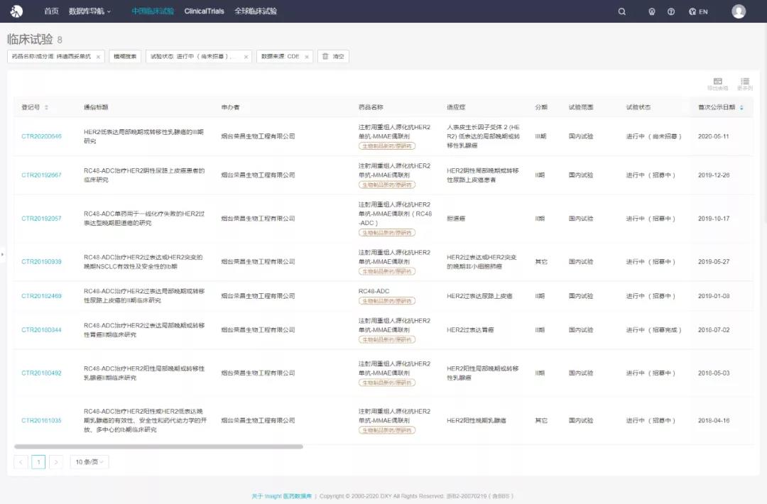Open the 10 条/页 page size dropdown
767x504 pixels.
89,462
